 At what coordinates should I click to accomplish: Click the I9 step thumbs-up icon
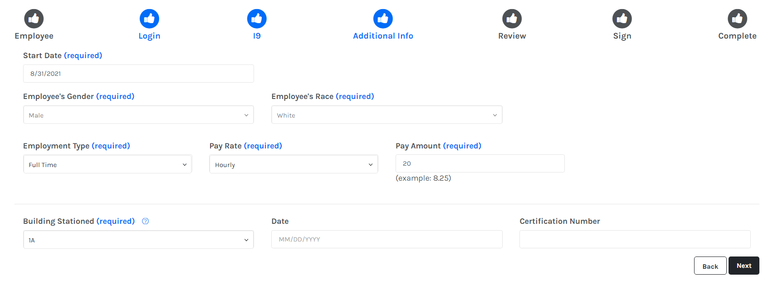[257, 19]
